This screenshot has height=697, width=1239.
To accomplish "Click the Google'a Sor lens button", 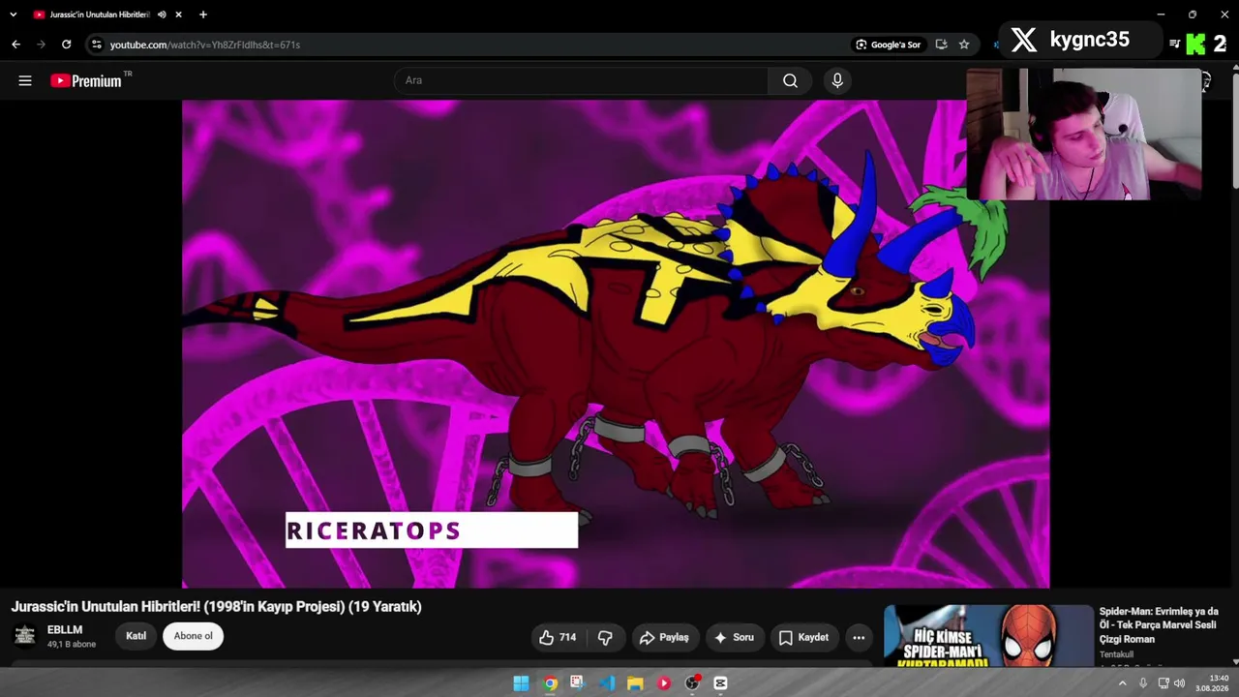I will pyautogui.click(x=888, y=45).
